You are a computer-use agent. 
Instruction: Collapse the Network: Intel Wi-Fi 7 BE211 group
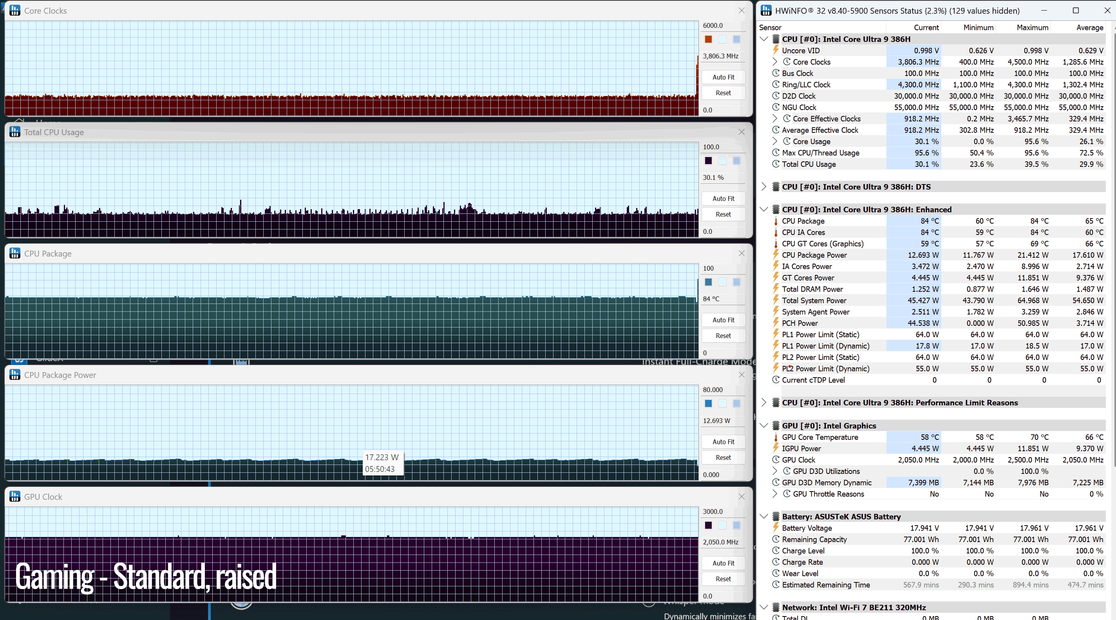[x=764, y=607]
